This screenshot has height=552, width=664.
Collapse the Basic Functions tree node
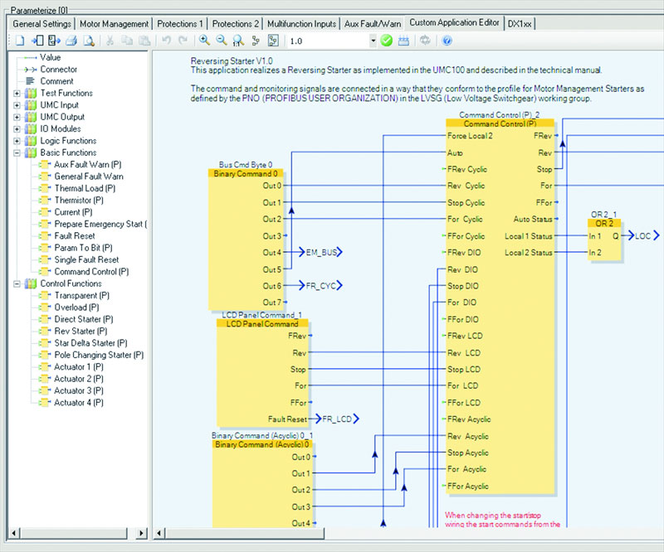[17, 153]
